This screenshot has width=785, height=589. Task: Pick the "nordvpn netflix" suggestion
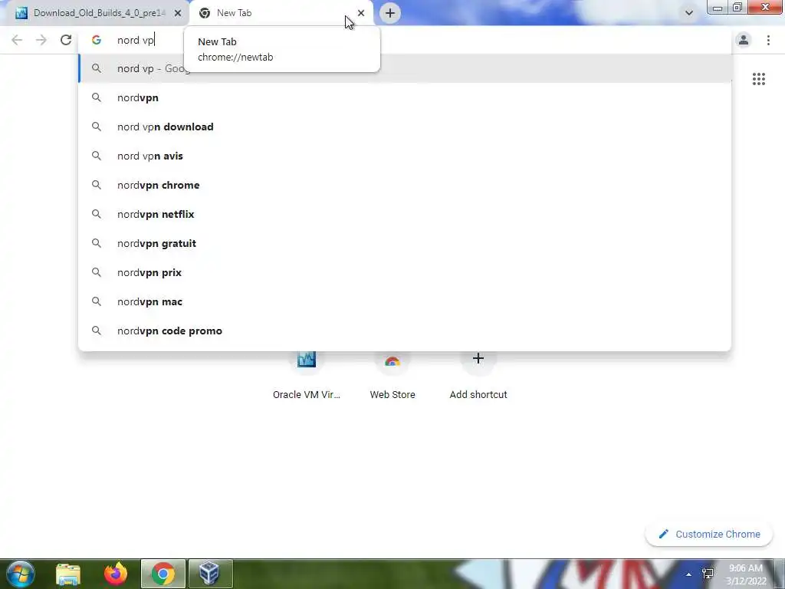405,214
